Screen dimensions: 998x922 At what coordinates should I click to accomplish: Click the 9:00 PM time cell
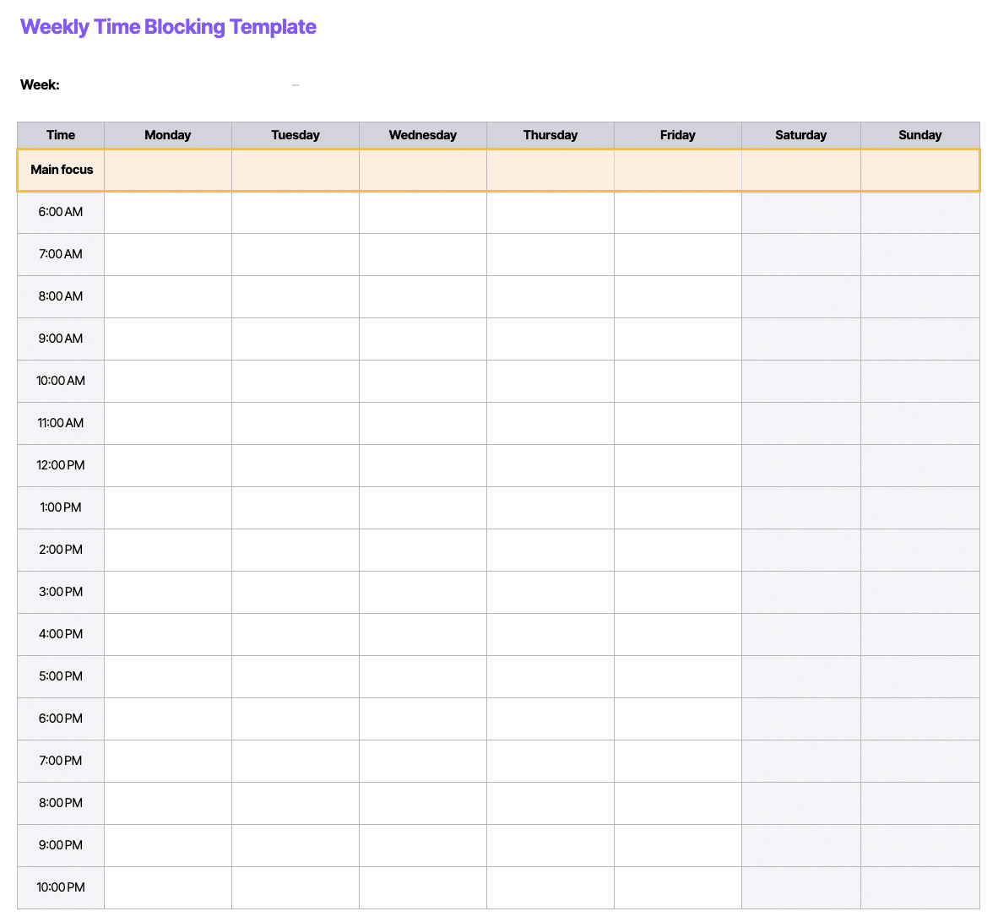coord(61,846)
